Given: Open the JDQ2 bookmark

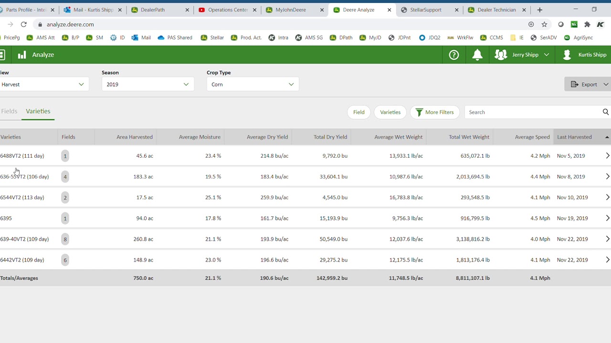Looking at the screenshot, I should [x=430, y=38].
